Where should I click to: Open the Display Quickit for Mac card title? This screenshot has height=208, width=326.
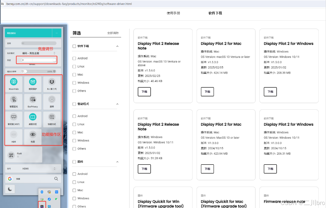coord(224,204)
